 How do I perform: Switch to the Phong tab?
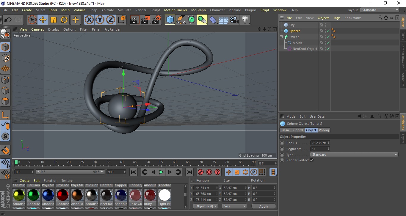324,130
